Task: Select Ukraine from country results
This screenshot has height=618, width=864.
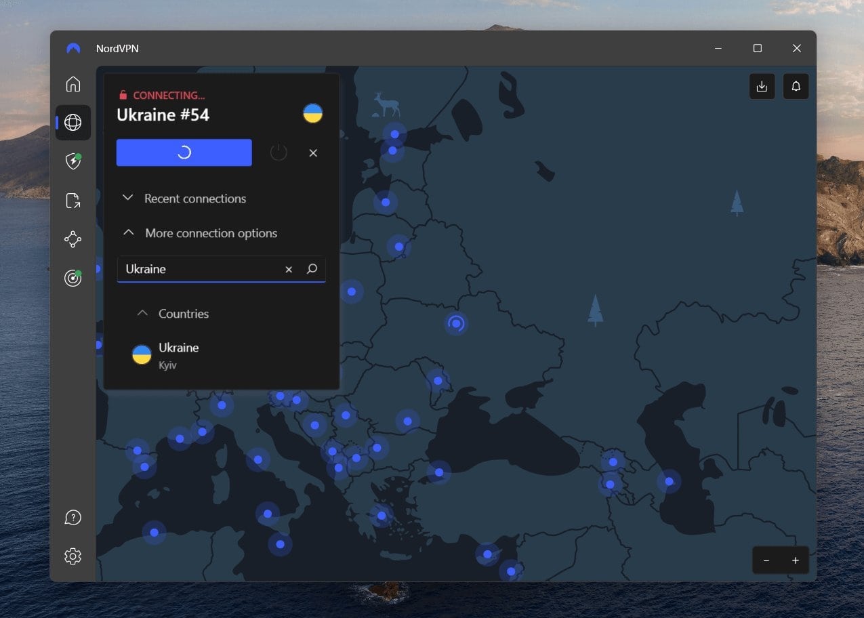Action: click(178, 354)
